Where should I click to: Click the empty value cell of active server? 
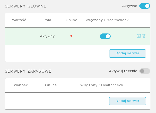click(x=19, y=36)
